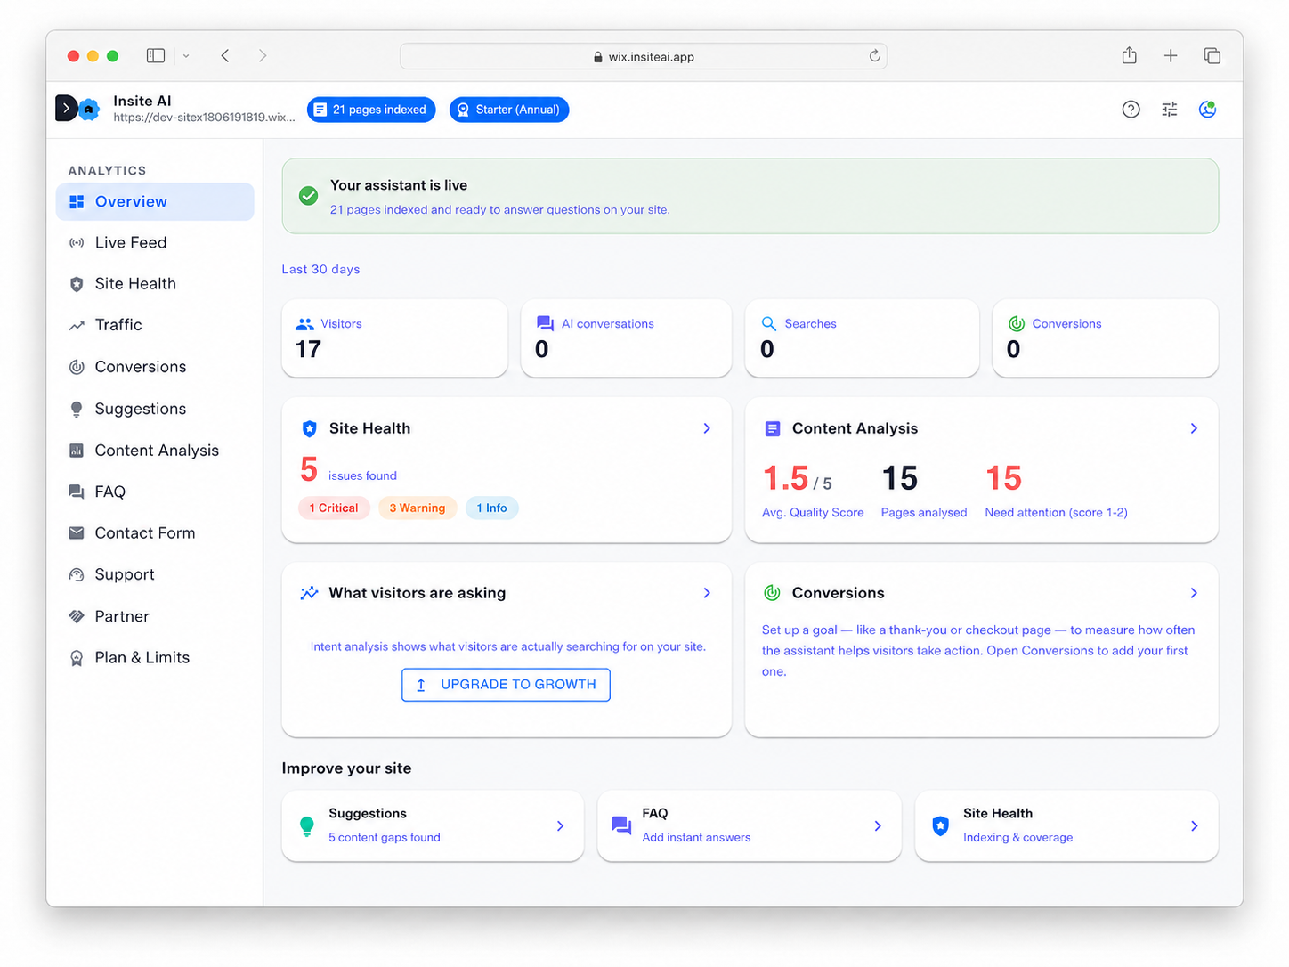The height and width of the screenshot is (967, 1289).
Task: Click the green checkmark in live banner
Action: pyautogui.click(x=309, y=196)
